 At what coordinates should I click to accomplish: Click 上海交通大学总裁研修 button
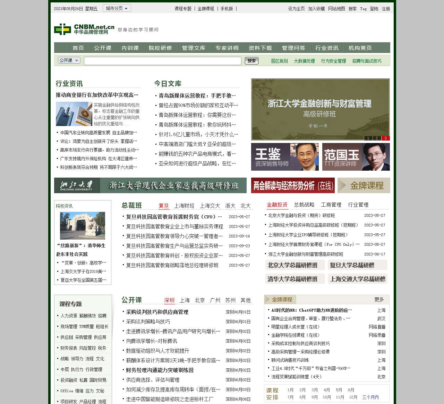pos(358,279)
